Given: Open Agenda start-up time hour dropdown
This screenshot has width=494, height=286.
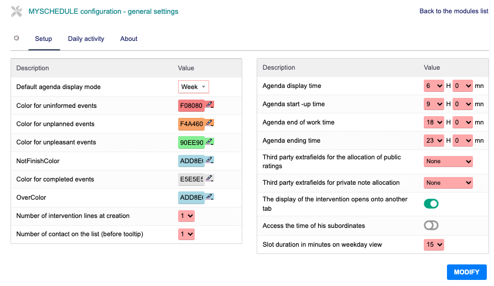Looking at the screenshot, I should [434, 104].
